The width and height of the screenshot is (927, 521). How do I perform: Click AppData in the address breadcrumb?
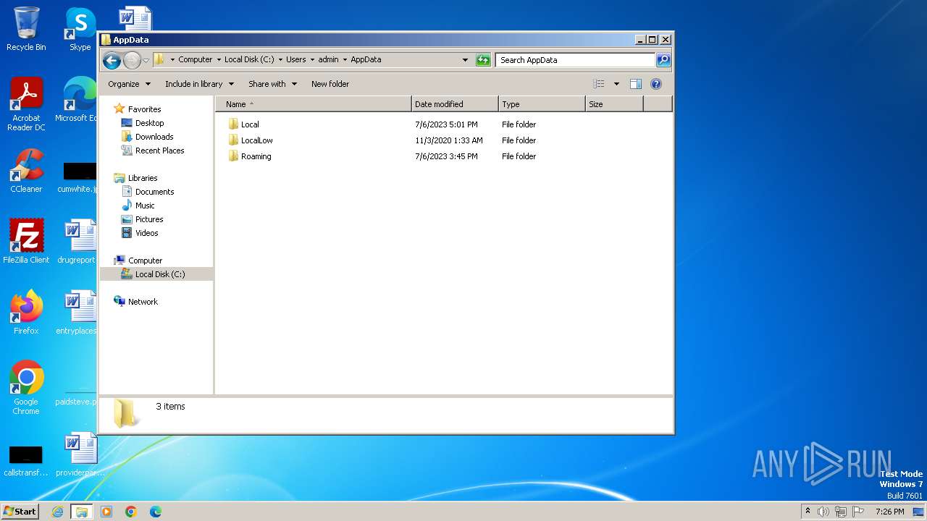click(366, 60)
